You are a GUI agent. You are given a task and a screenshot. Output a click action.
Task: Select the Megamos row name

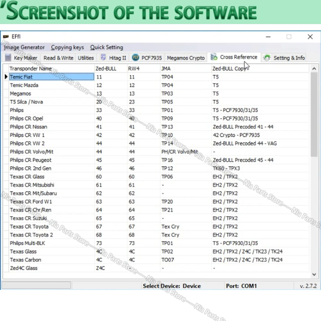[52, 93]
